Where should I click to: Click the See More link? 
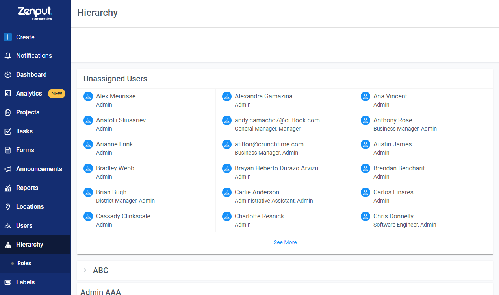coord(285,242)
